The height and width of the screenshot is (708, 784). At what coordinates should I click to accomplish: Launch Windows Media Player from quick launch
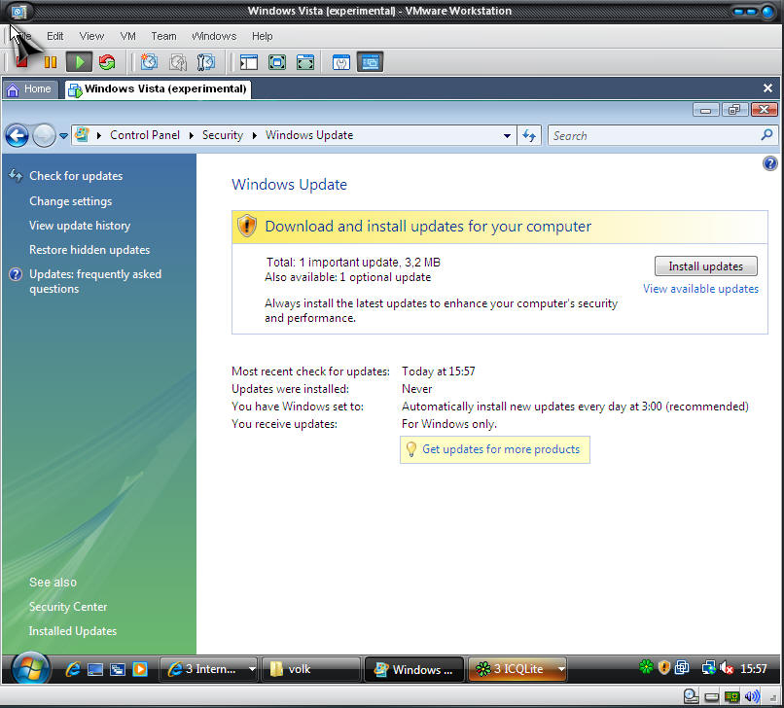[x=140, y=669]
